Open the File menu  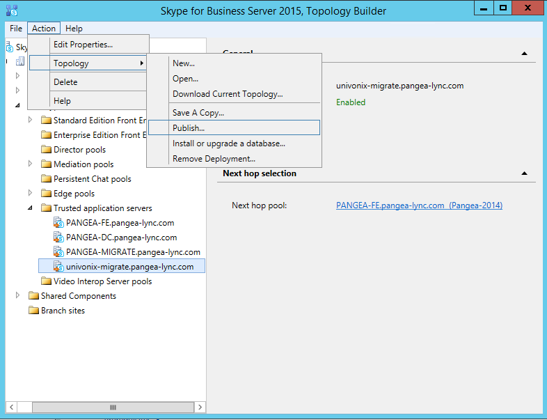(16, 29)
